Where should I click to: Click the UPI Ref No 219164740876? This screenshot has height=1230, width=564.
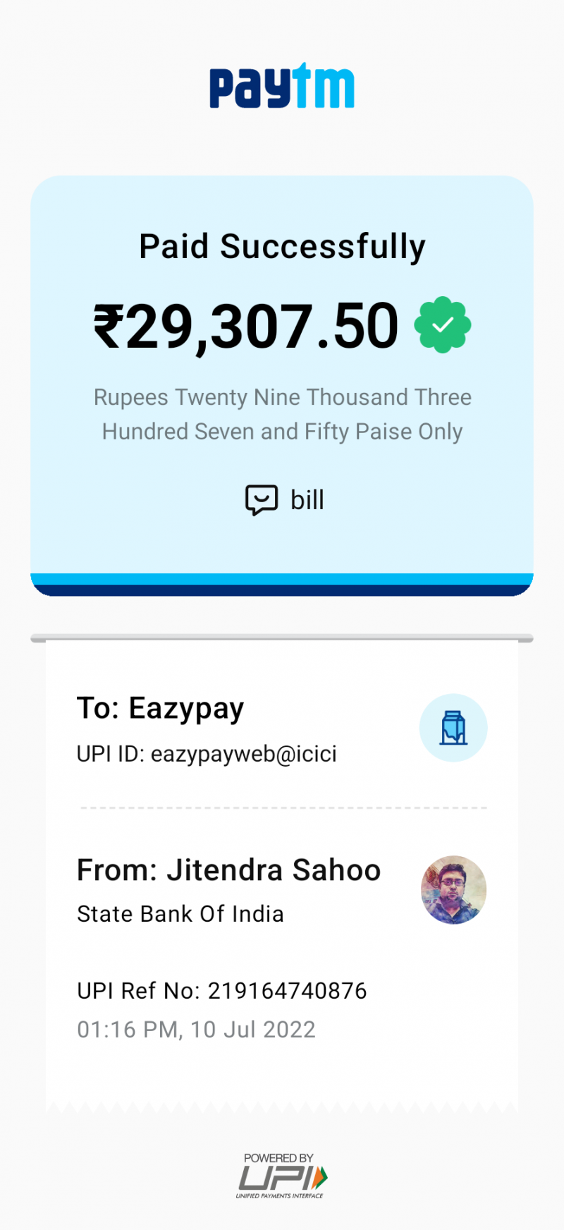pos(222,991)
